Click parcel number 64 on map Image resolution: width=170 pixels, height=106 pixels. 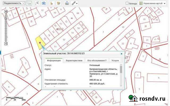click(x=78, y=13)
